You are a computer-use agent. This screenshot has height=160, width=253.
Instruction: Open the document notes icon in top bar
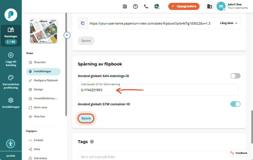pos(125,6)
